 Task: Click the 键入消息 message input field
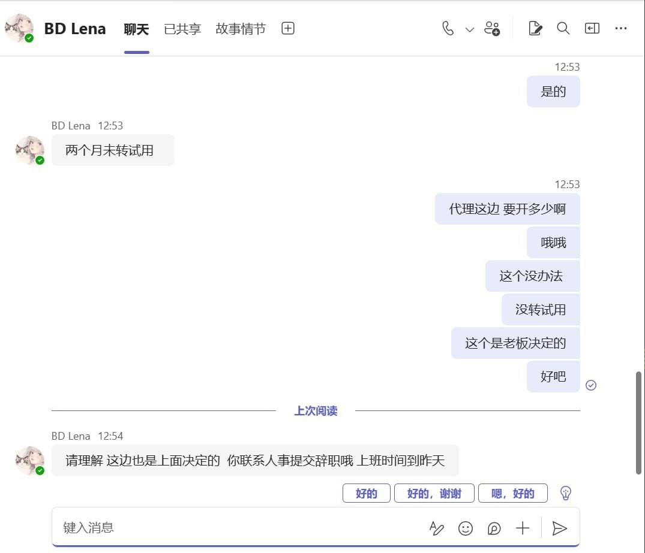point(180,527)
